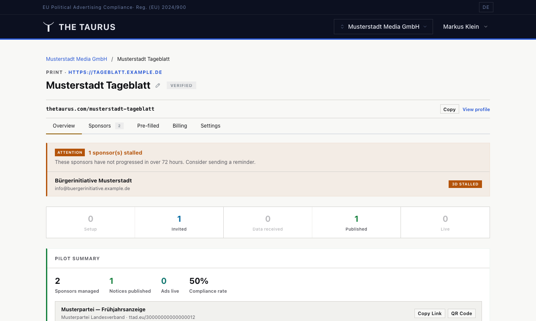
Task: Click the Notices published count
Action: (111, 281)
